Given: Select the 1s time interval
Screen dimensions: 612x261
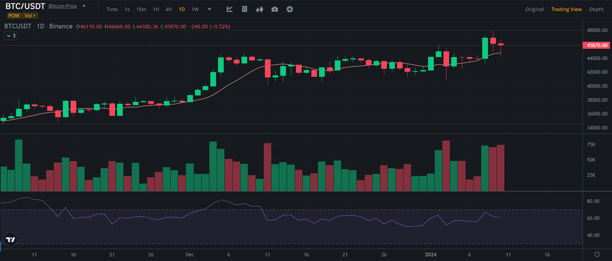Looking at the screenshot, I should [127, 9].
